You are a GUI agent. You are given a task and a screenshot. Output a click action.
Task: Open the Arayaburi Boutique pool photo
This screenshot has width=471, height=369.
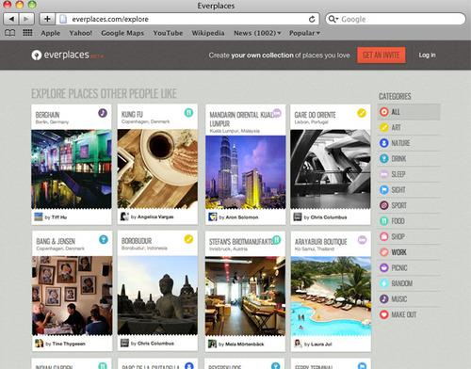tap(331, 297)
